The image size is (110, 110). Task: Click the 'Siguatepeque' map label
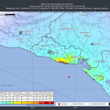84,33
